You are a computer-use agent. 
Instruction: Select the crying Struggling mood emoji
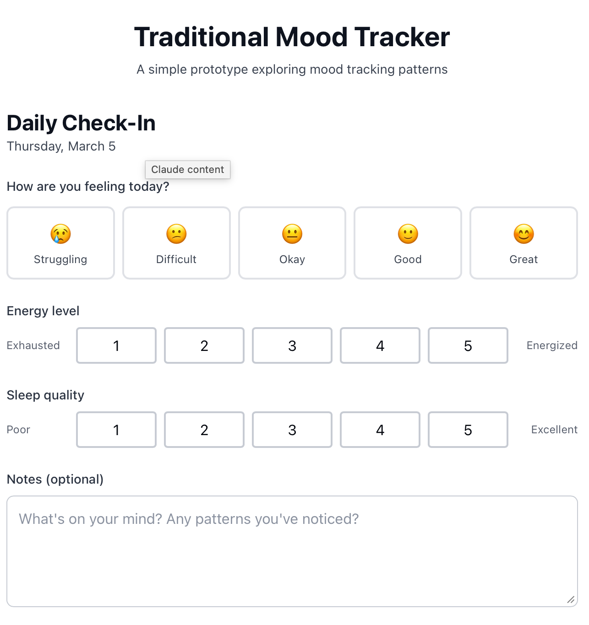[x=60, y=234]
